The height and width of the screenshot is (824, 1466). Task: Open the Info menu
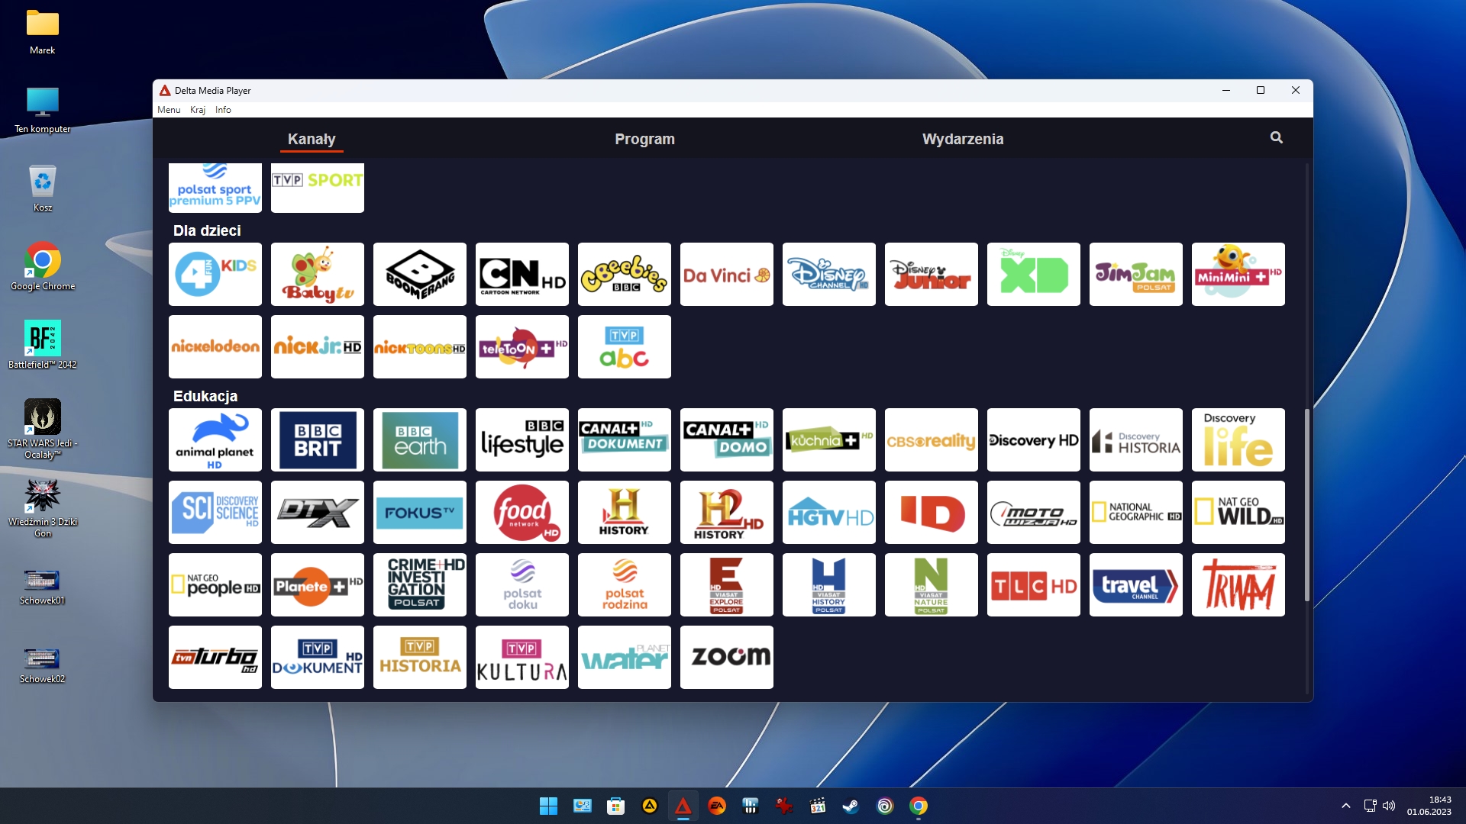[x=223, y=110]
